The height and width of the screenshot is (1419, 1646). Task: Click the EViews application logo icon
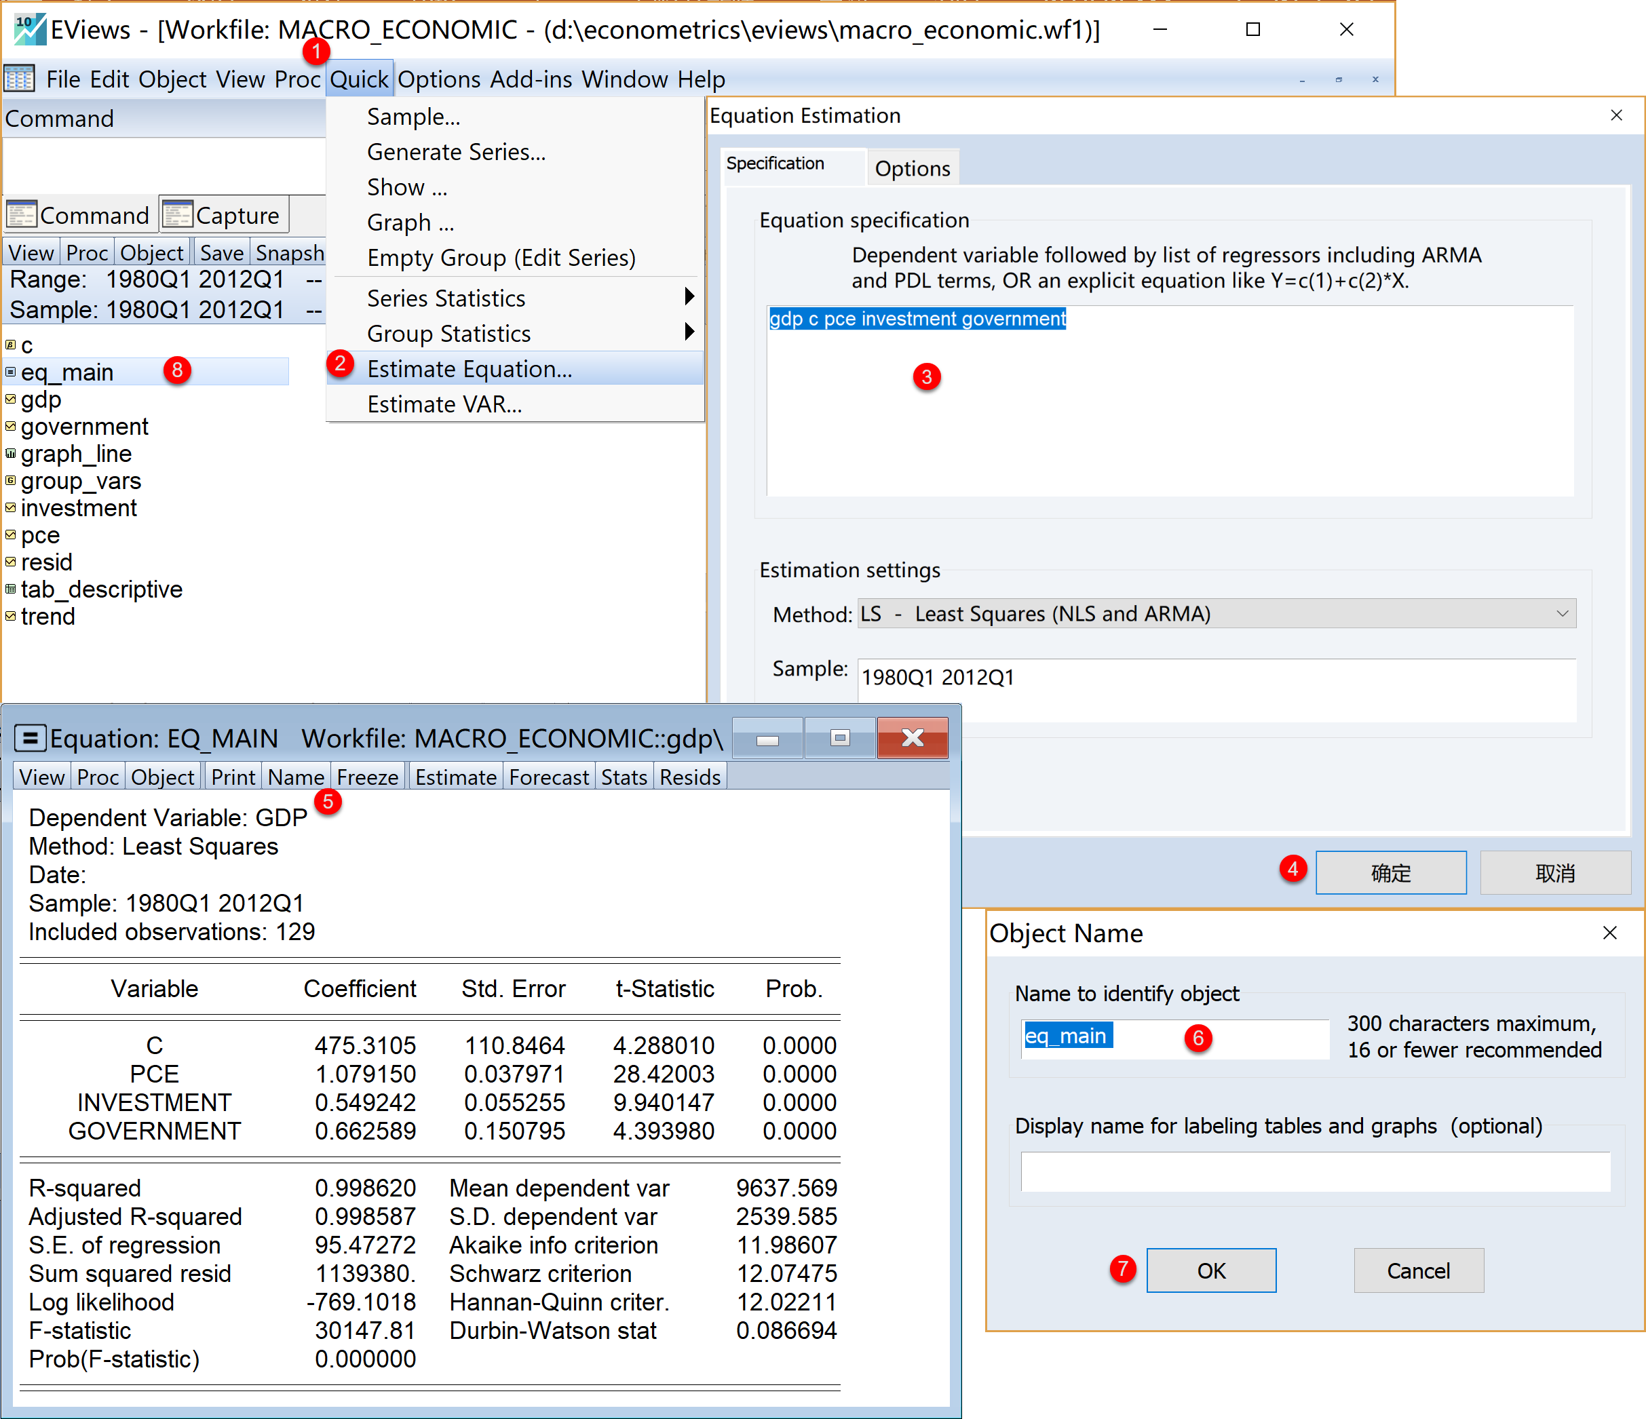coord(29,29)
